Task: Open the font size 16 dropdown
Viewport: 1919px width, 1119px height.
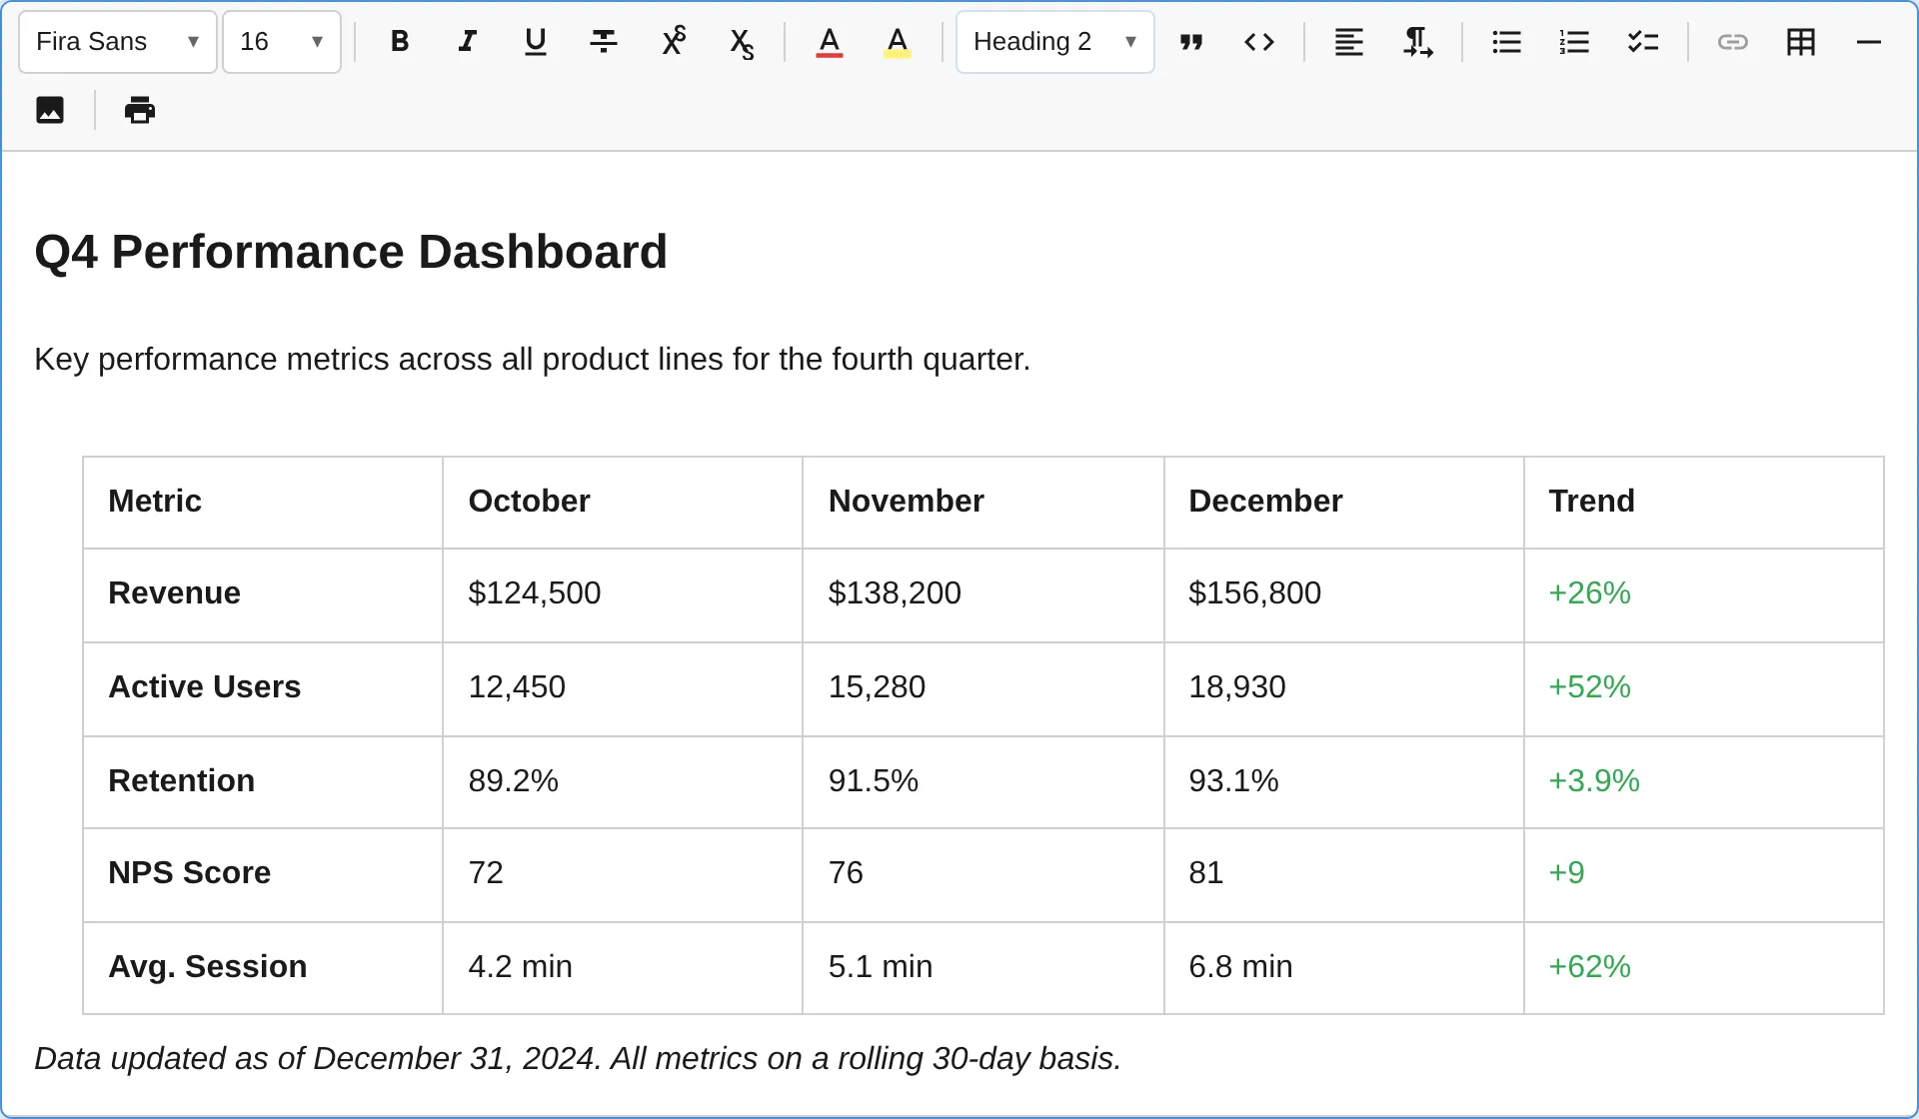Action: pyautogui.click(x=281, y=42)
